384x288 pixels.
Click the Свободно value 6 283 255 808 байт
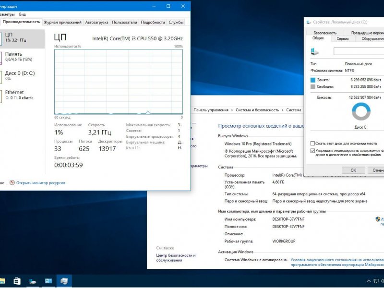[x=366, y=87]
